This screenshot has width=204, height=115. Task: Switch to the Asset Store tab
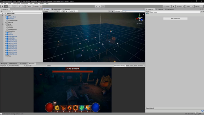[x=56, y=9]
